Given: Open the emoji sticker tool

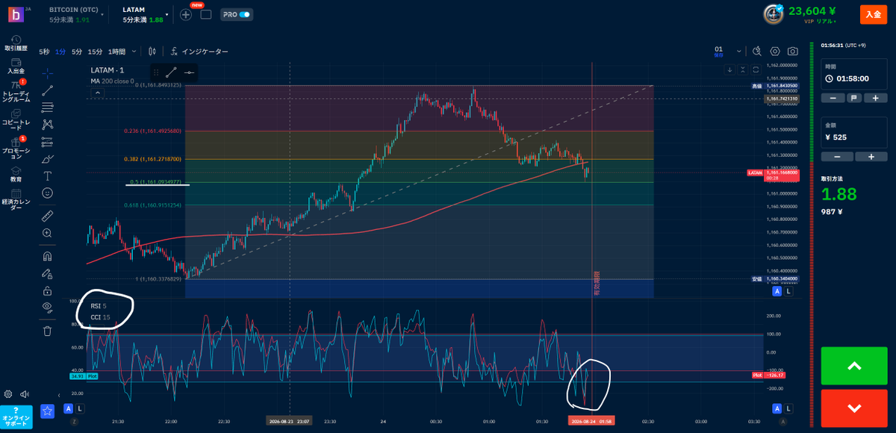Looking at the screenshot, I should 47,193.
